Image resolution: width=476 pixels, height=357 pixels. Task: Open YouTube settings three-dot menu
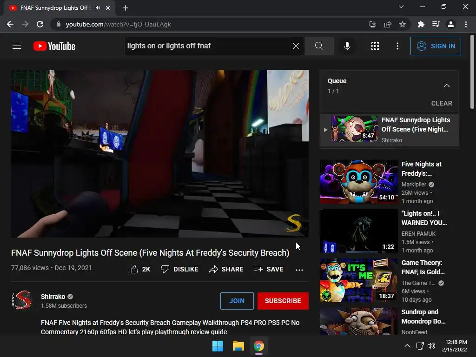[x=397, y=46]
